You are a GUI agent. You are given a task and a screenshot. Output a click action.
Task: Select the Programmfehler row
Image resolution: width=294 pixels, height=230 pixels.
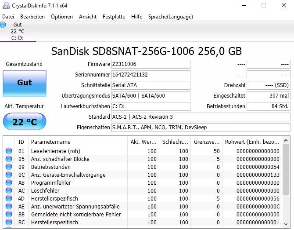143,183
